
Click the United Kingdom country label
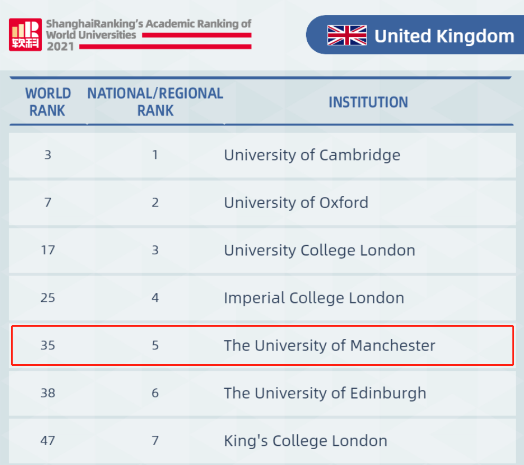coord(444,36)
